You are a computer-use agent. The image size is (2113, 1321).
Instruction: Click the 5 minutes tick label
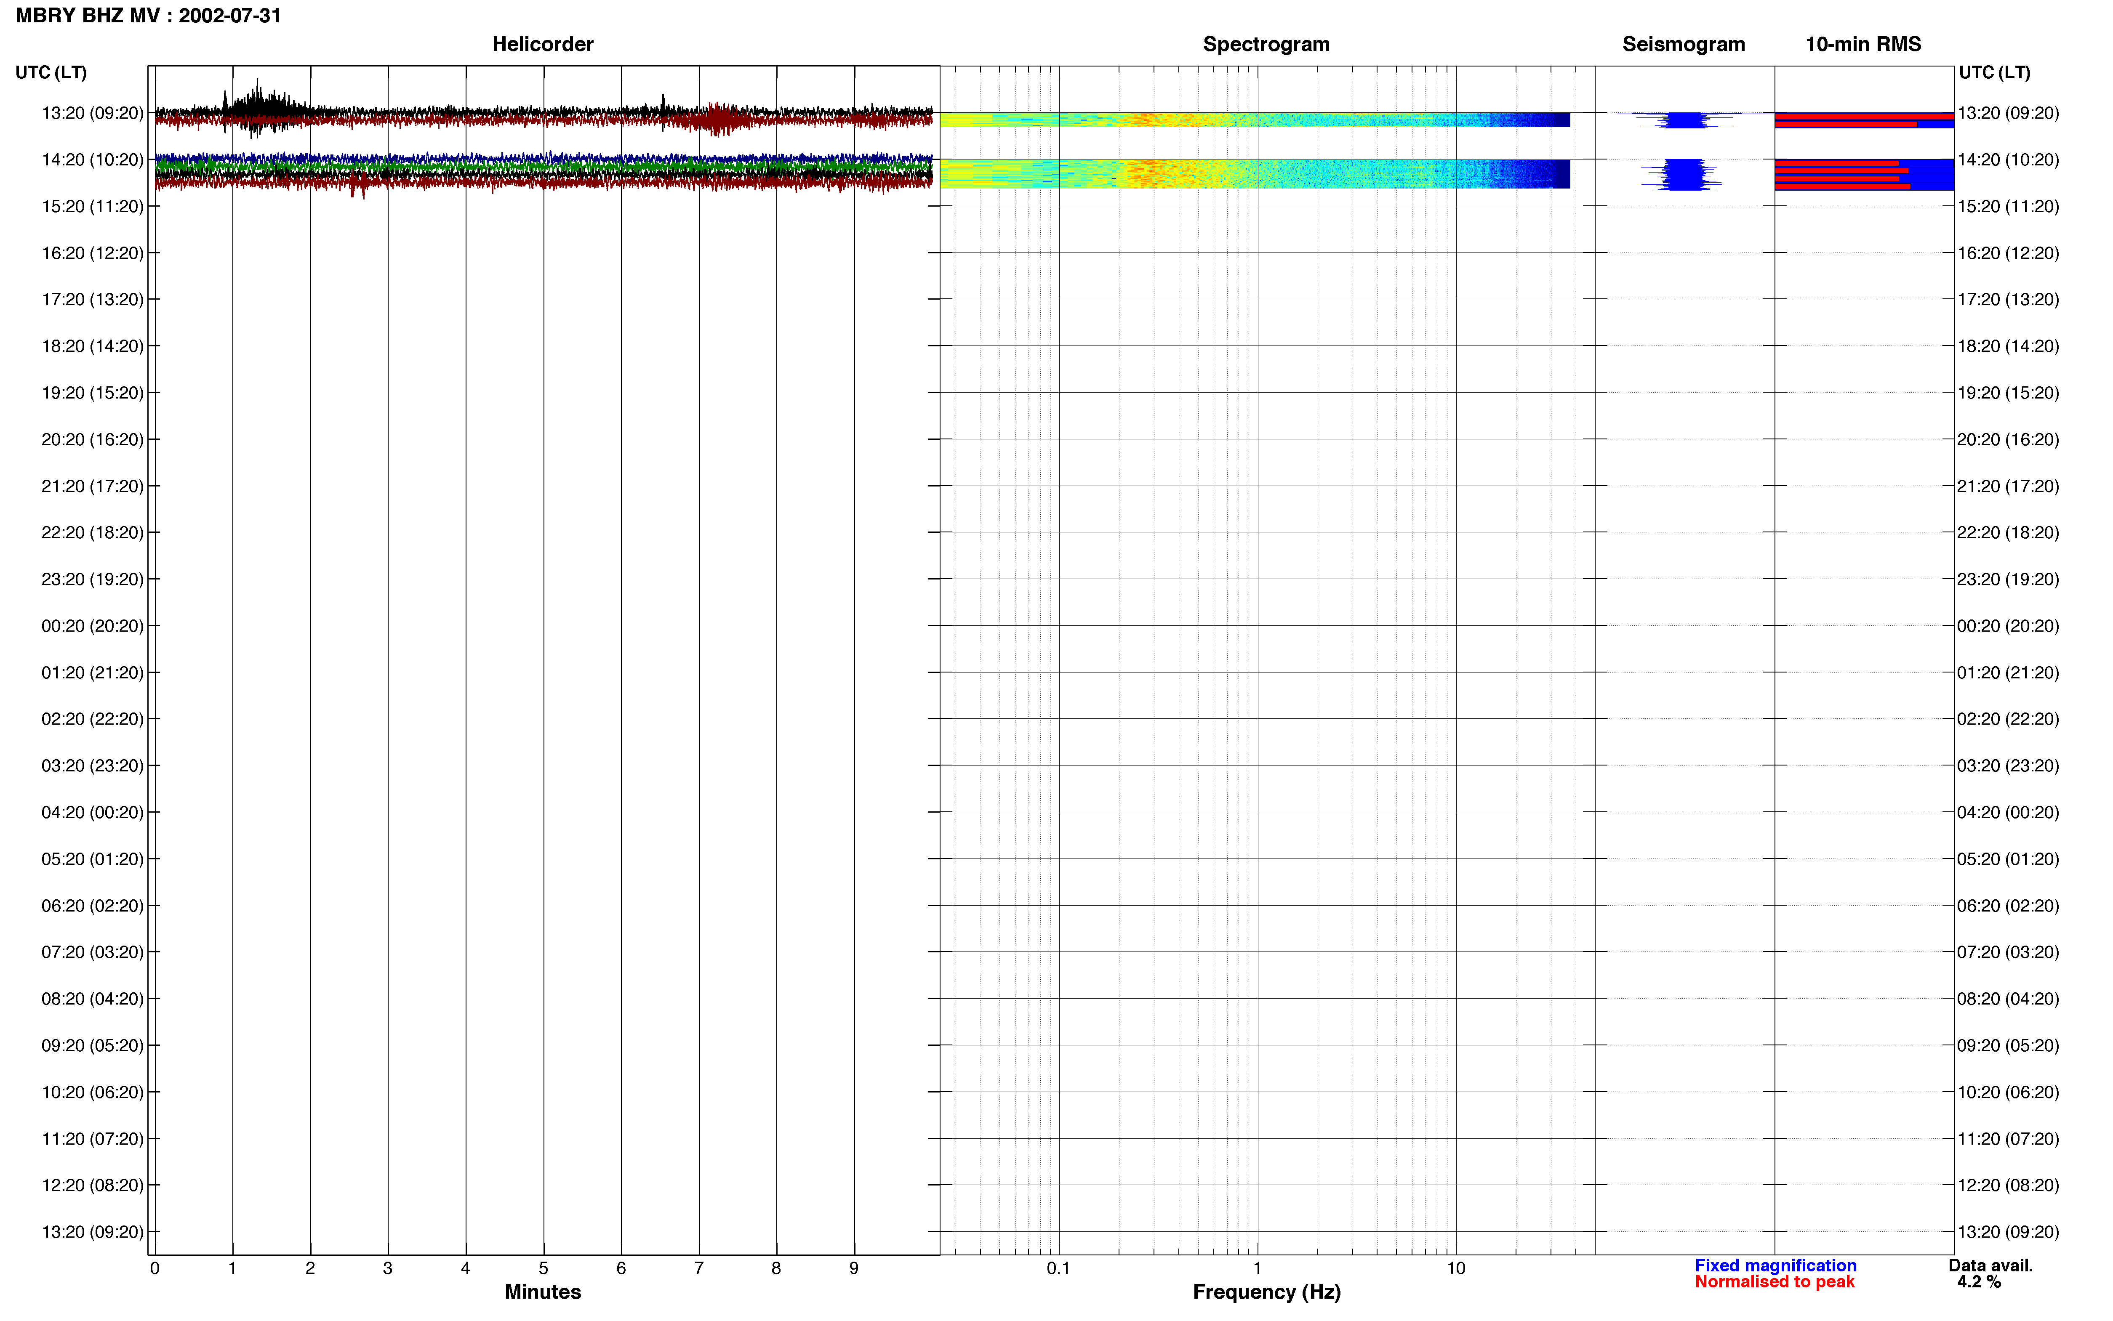pos(544,1268)
